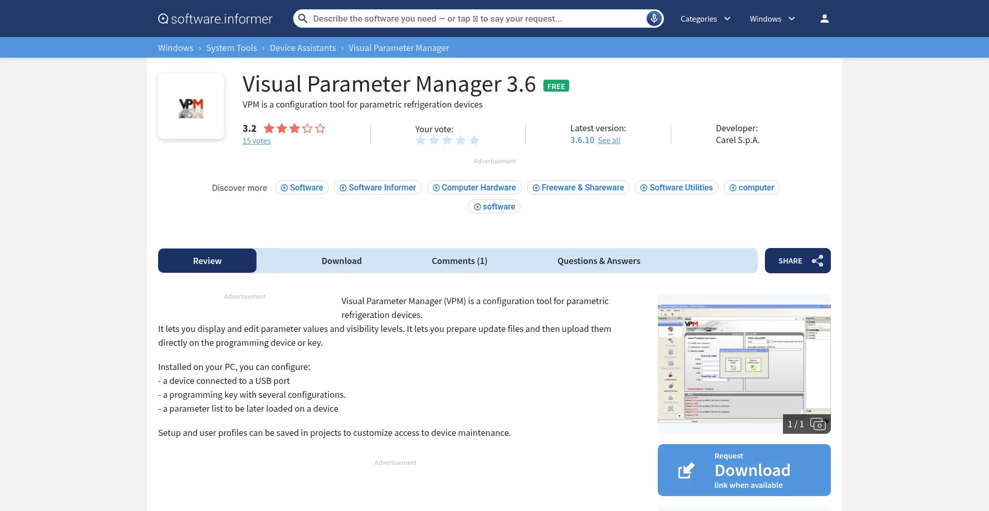The height and width of the screenshot is (511, 989).
Task: Click plus icon on Software tag
Action: (284, 188)
